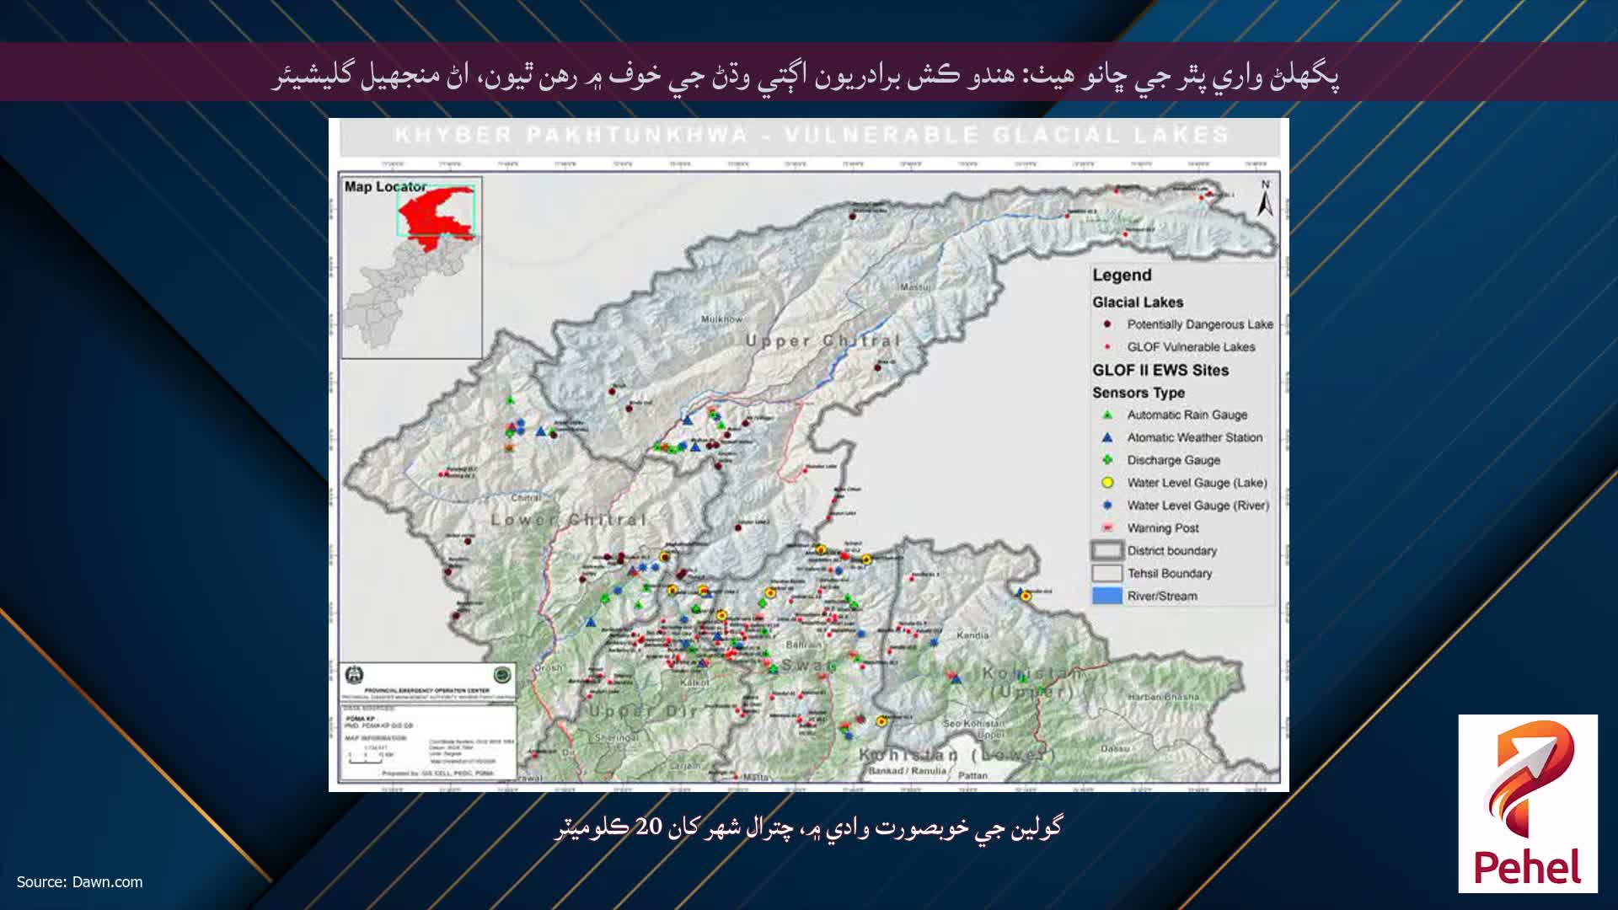This screenshot has height=910, width=1618.
Task: Click the Sensors Type legend heading
Action: (x=1138, y=393)
